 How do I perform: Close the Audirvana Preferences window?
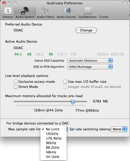[4, 3]
